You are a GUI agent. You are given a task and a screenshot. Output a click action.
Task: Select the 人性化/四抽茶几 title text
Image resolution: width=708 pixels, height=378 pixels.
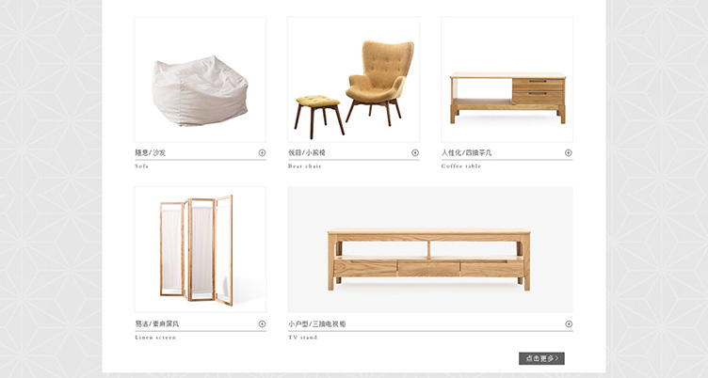[x=466, y=153]
